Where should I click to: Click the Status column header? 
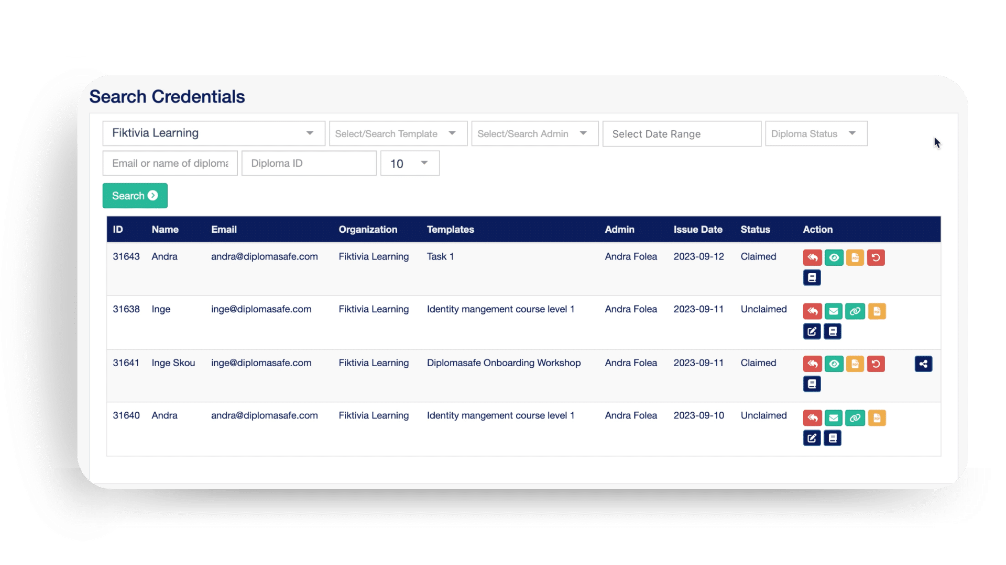point(755,229)
